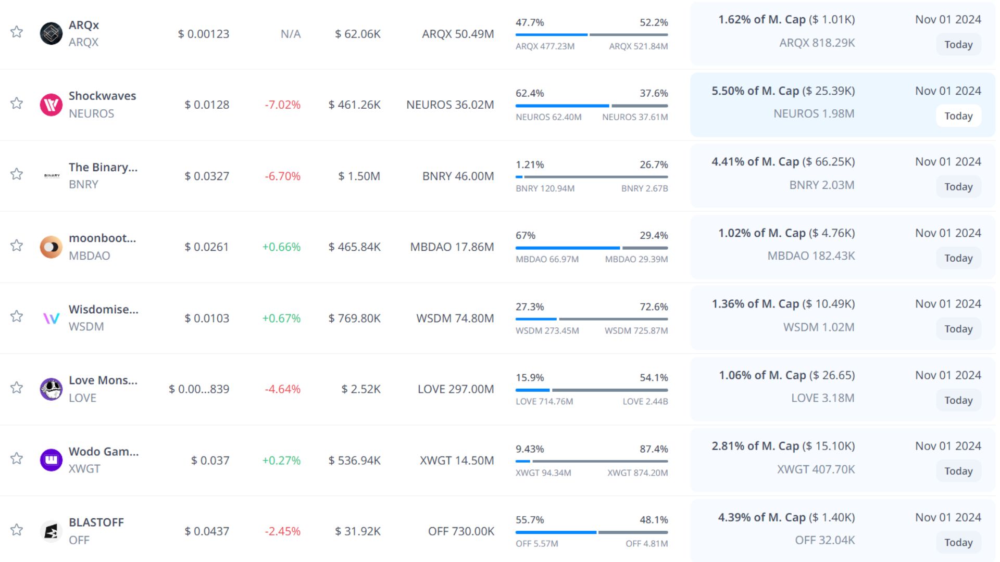The image size is (1000, 562).
Task: Toggle watchlist star for BLASTOFF
Action: 17,530
